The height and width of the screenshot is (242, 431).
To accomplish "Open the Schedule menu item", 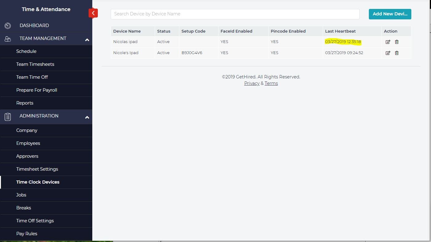I will 26,51.
